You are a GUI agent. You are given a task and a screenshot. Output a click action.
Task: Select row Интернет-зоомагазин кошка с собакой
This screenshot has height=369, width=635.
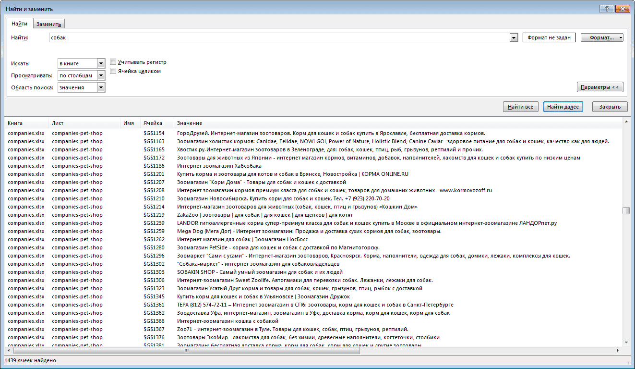pyautogui.click(x=313, y=321)
